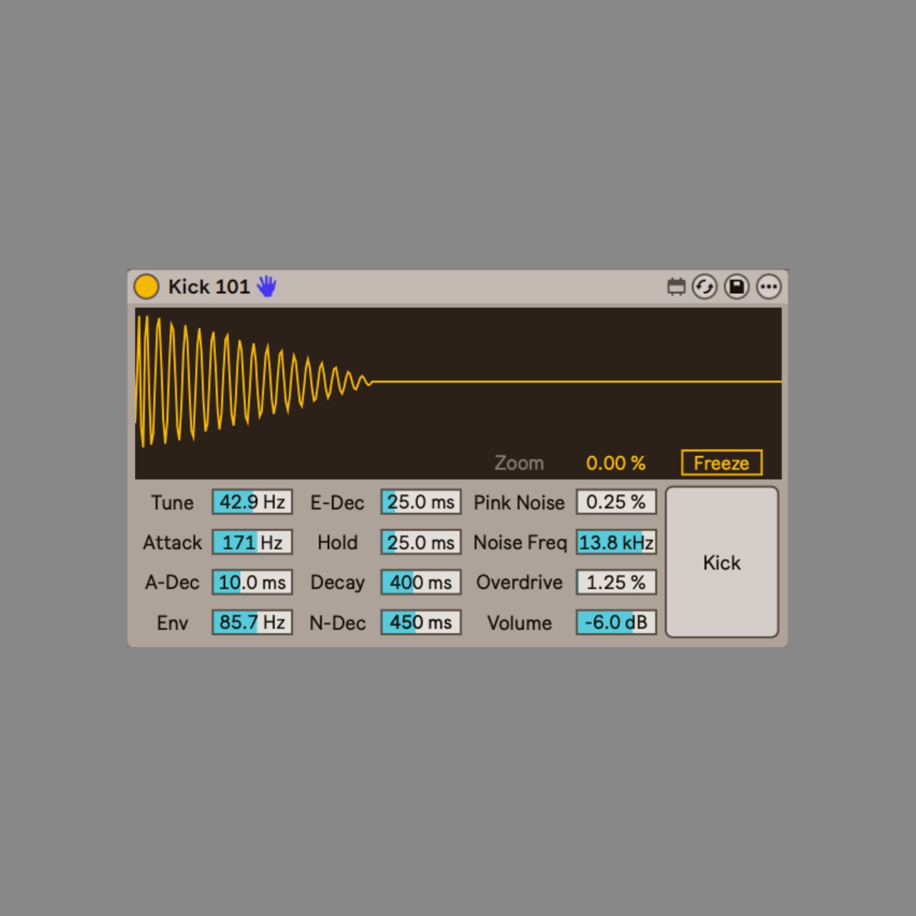Click the Attack 171 Hz value box
Viewport: 916px width, 916px height.
coord(252,542)
